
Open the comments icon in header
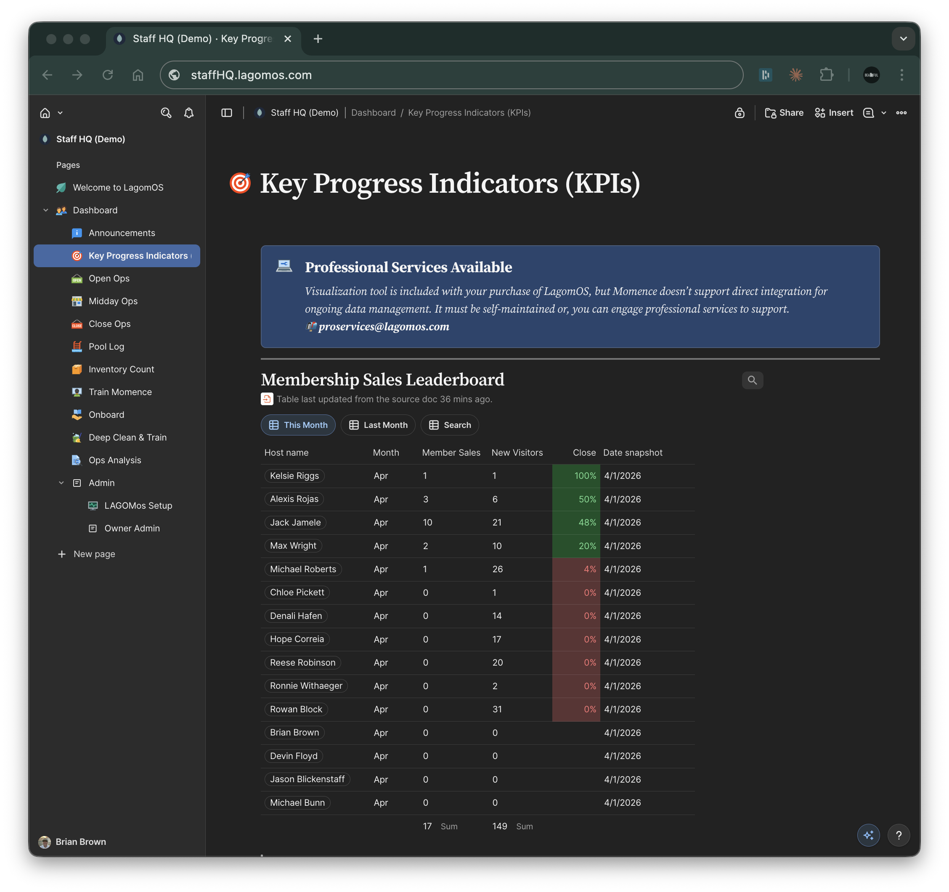[x=868, y=113]
